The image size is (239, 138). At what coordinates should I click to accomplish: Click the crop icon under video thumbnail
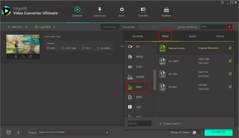coord(23,56)
